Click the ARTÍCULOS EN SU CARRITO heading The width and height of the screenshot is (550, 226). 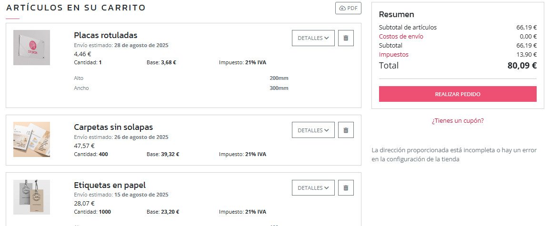76,8
